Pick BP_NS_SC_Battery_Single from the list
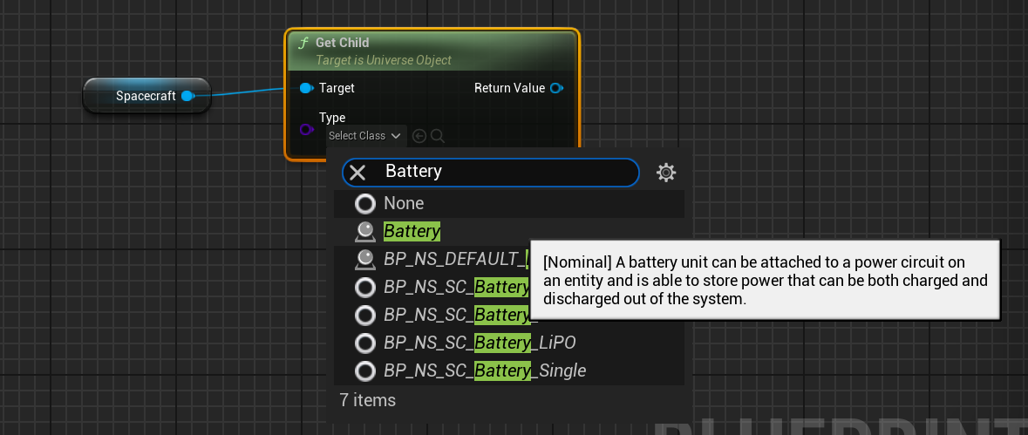Image resolution: width=1028 pixels, height=435 pixels. coord(485,370)
